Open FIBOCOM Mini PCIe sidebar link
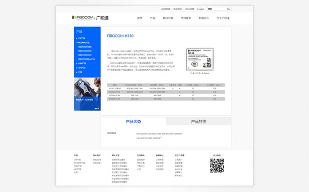Image resolution: width=309 pixels, height=192 pixels. coord(86,59)
